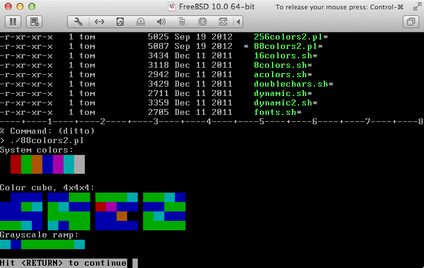Image resolution: width=424 pixels, height=268 pixels.
Task: Collapse the device toolbar arrow
Action: point(238,22)
